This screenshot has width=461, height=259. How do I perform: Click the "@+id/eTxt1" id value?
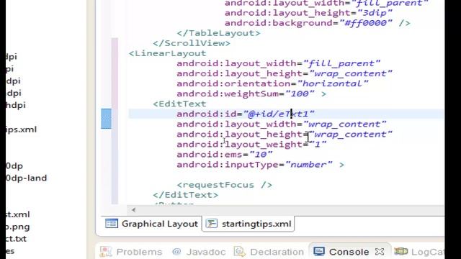pyautogui.click(x=279, y=114)
